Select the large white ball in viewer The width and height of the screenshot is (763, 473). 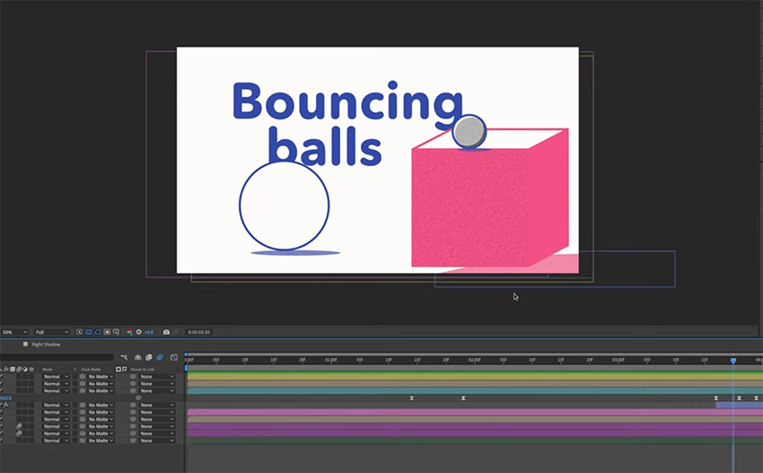[x=285, y=206]
